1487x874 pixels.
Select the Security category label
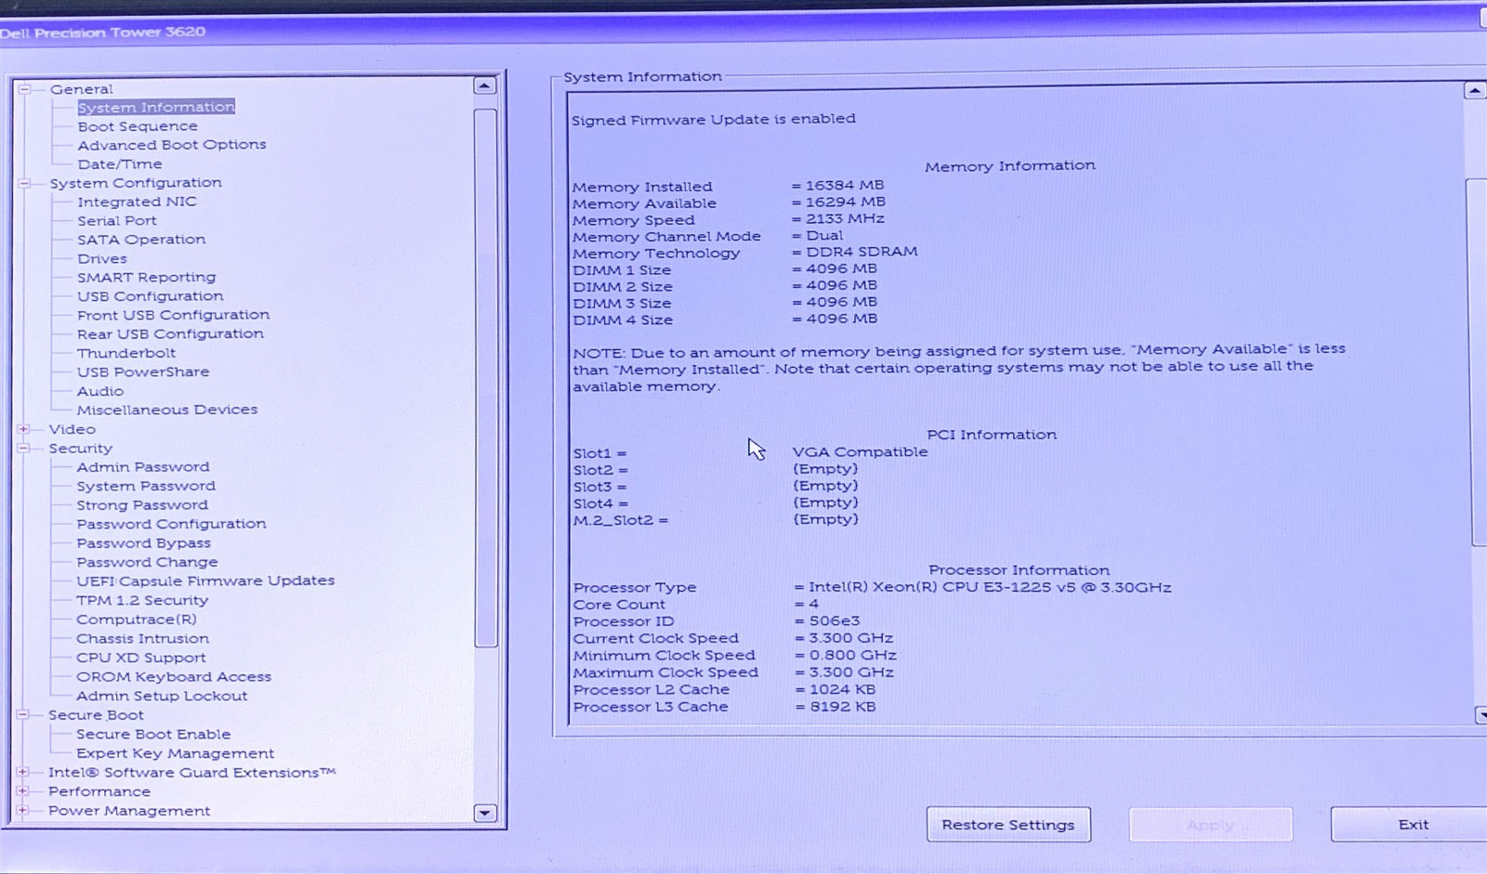pyautogui.click(x=80, y=448)
